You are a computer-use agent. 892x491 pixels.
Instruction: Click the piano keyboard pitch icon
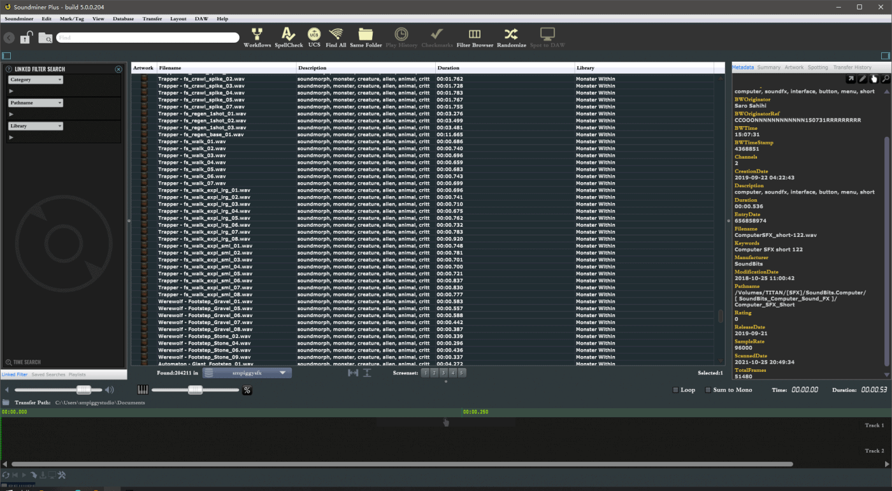pos(143,390)
